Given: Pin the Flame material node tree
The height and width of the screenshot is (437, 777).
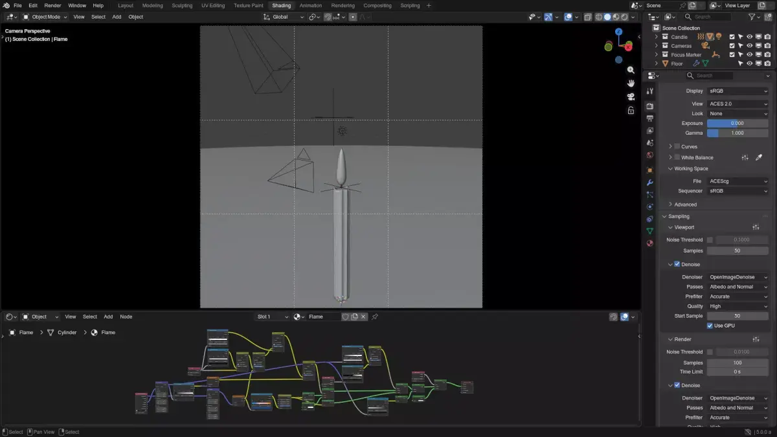Looking at the screenshot, I should 375,317.
